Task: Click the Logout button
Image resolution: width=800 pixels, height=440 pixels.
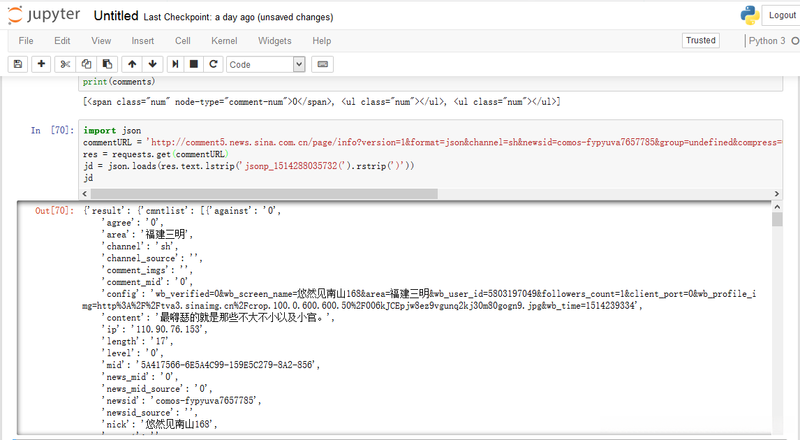Action: coord(782,15)
